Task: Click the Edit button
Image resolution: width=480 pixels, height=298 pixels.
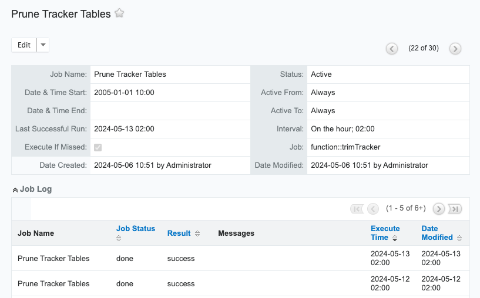Action: [x=24, y=45]
